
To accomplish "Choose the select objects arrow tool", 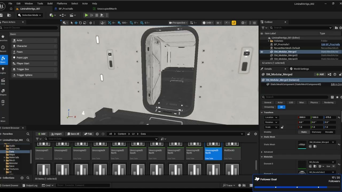I will (x=72, y=23).
